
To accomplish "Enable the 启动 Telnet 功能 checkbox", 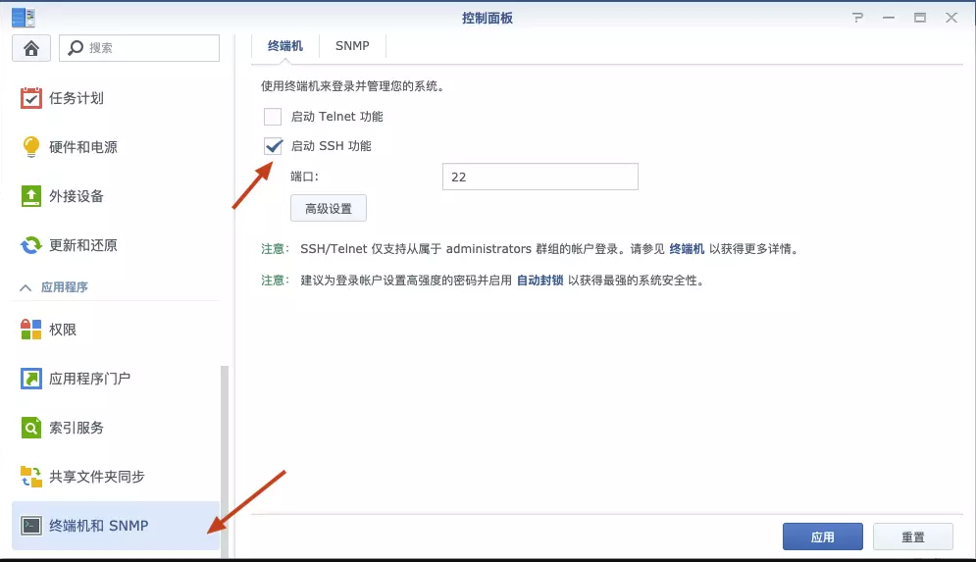I will (x=273, y=117).
